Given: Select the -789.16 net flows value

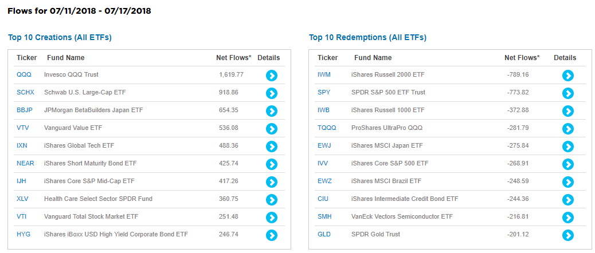Looking at the screenshot, I should (518, 74).
